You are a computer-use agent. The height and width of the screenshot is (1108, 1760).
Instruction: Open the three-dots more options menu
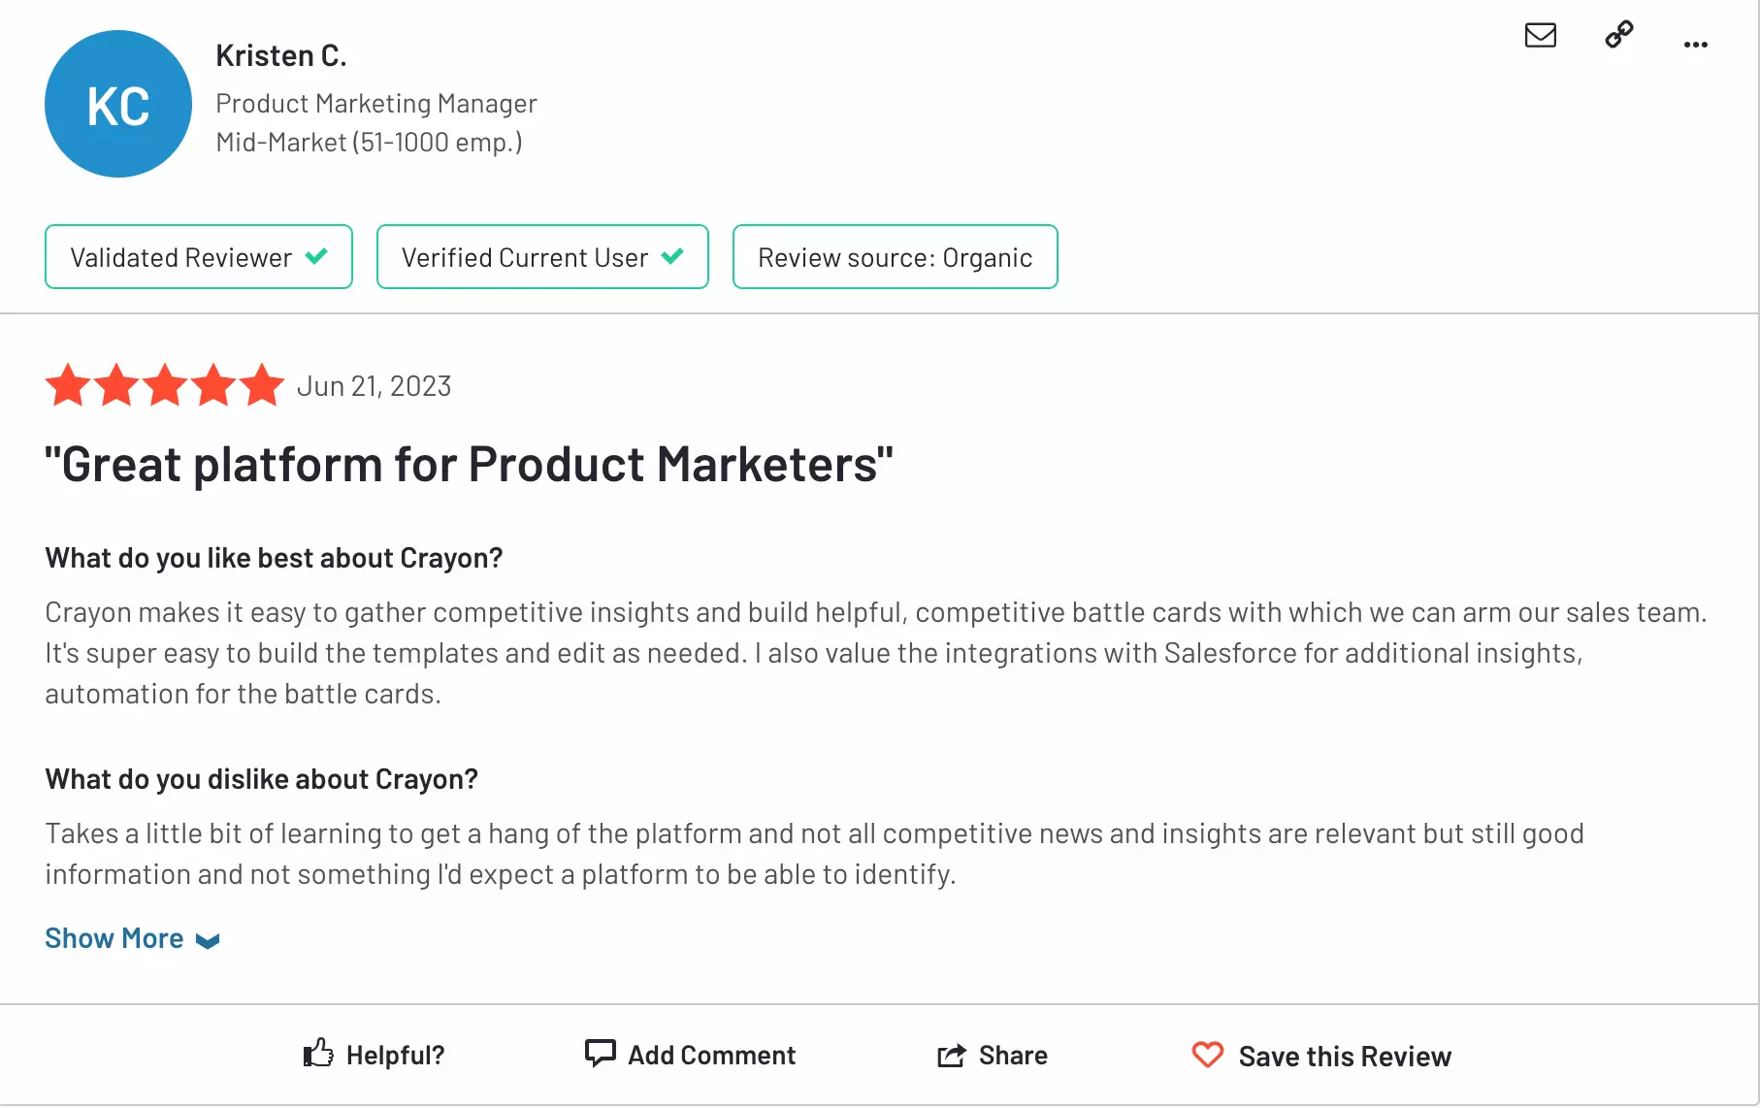1695,45
